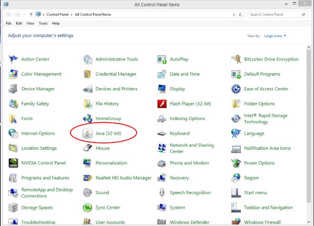Click the NVIDIA Control Panel icon
This screenshot has height=226, width=314.
[13, 163]
